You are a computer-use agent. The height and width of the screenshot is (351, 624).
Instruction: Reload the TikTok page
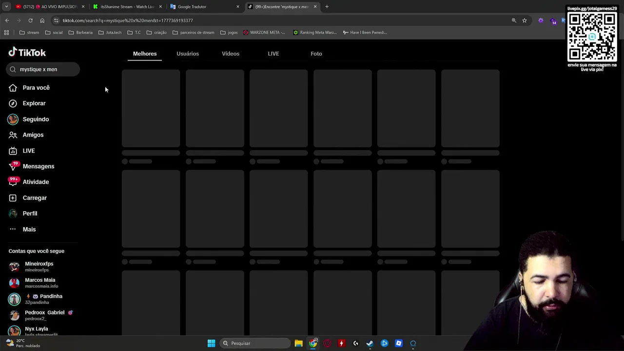tap(30, 20)
